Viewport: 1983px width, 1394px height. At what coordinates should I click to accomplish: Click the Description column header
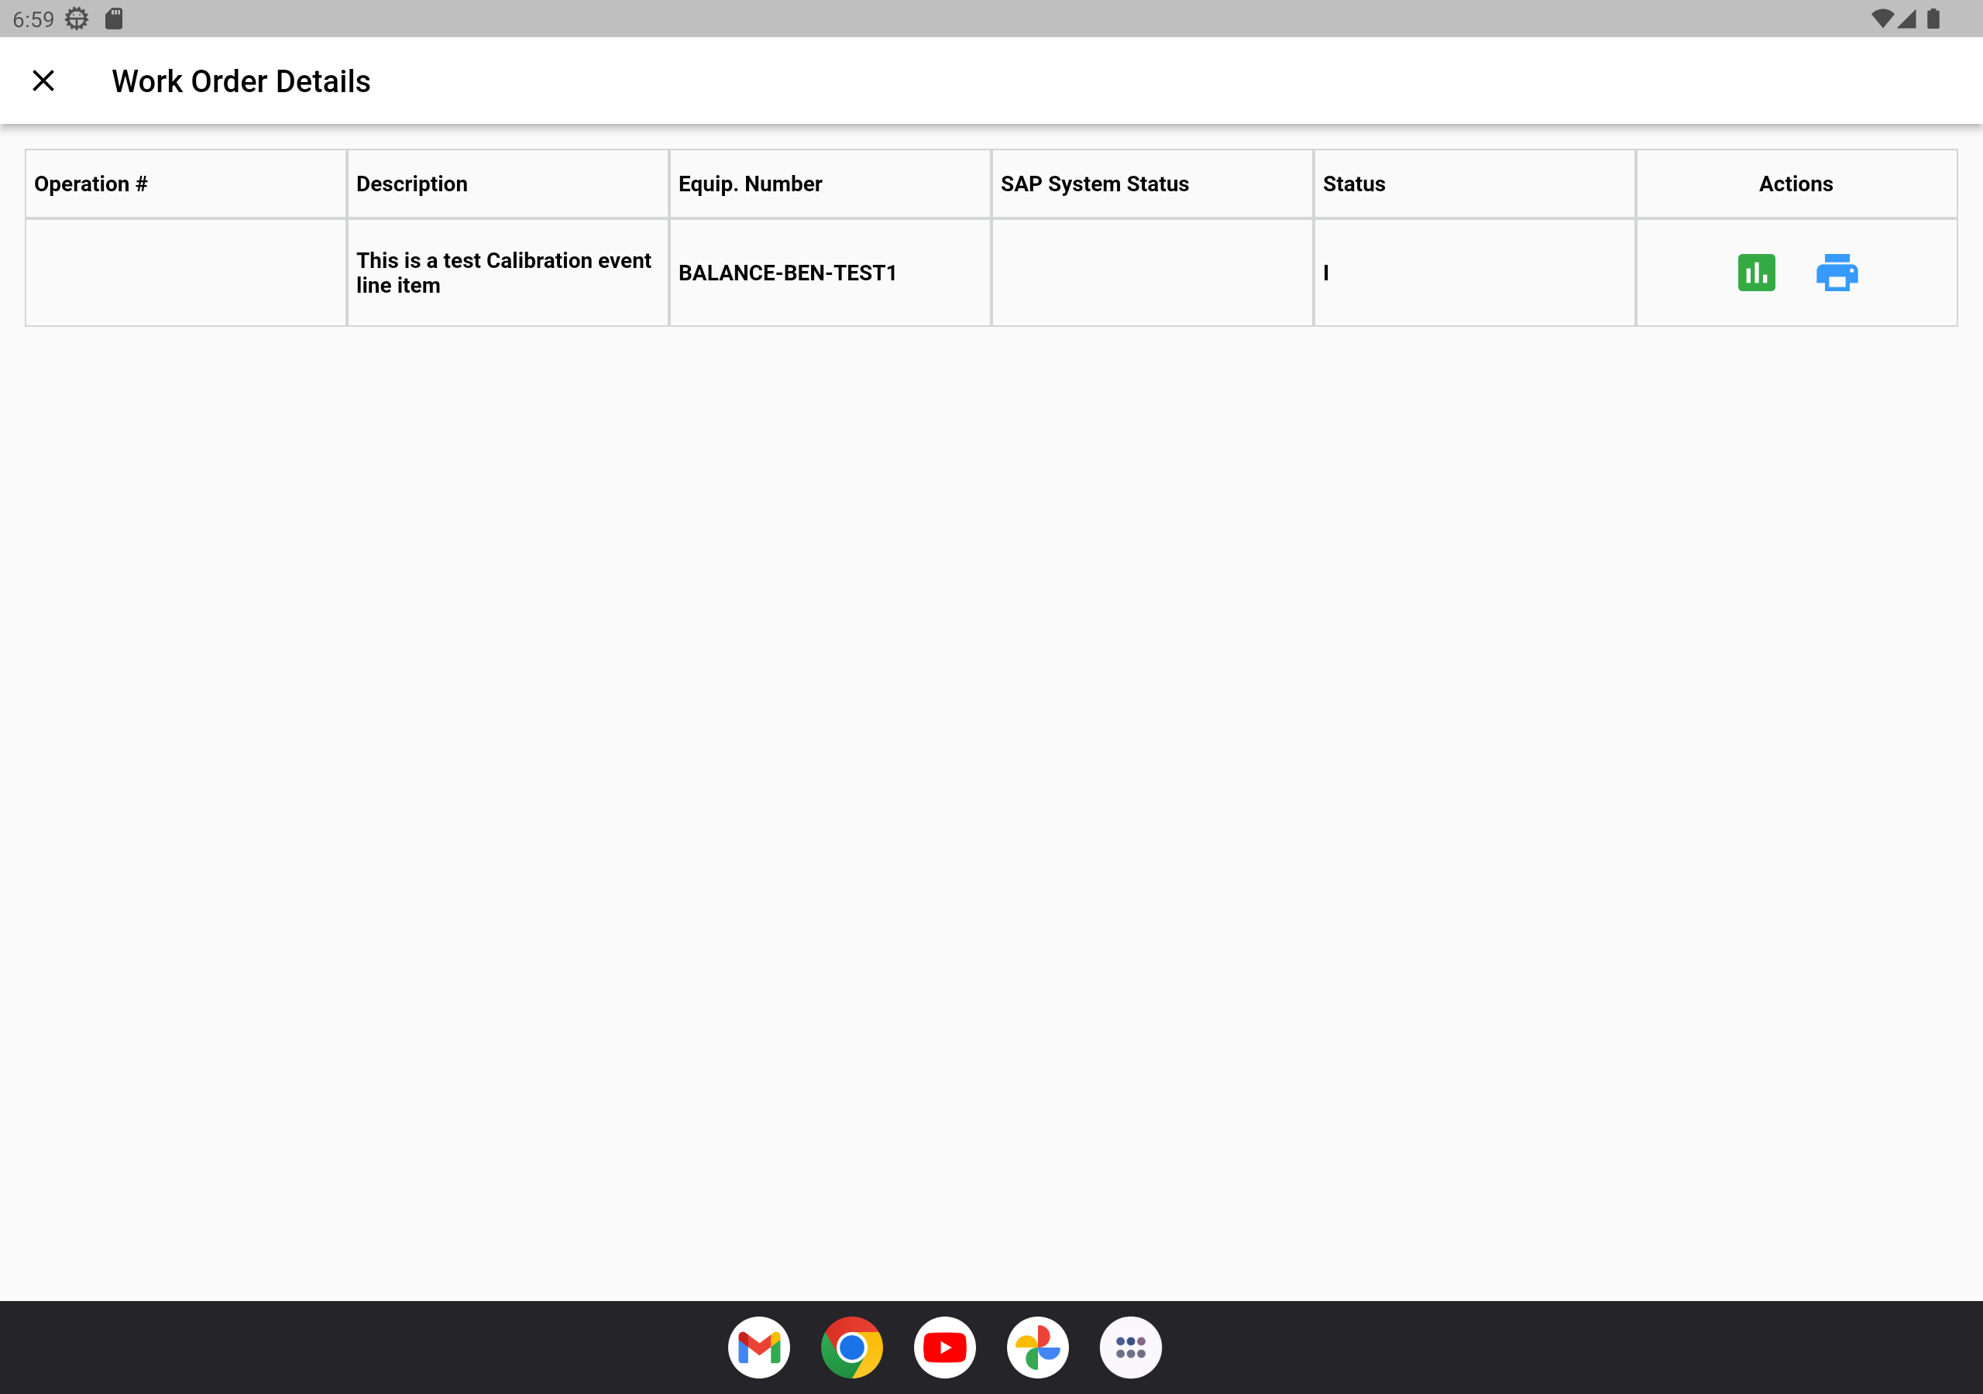tap(412, 184)
